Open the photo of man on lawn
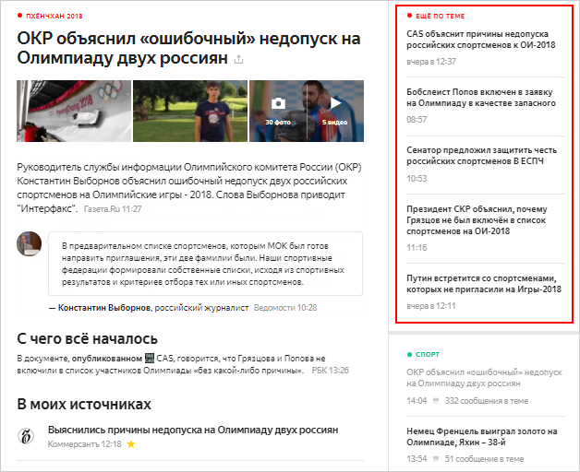 point(190,111)
